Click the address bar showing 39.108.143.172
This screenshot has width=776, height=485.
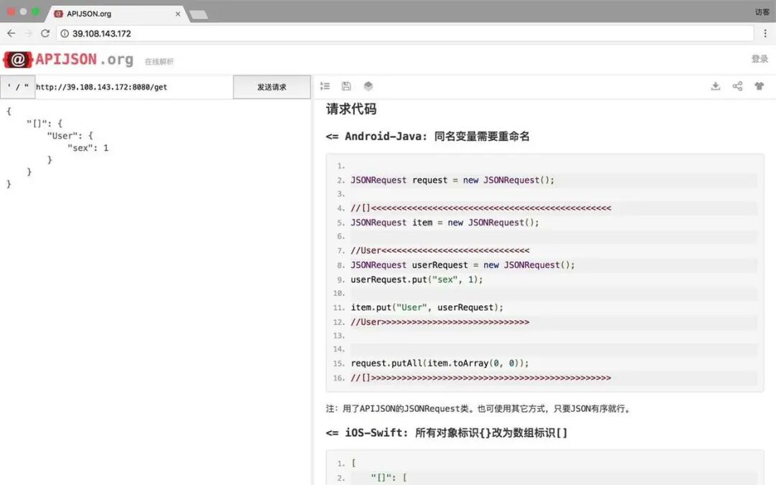tap(405, 34)
